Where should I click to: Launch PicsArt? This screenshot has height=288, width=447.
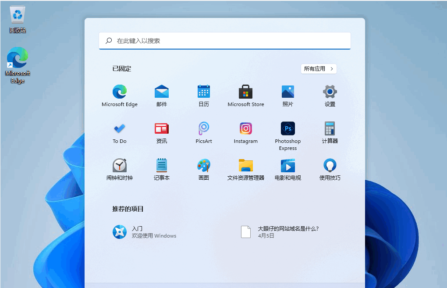click(203, 132)
